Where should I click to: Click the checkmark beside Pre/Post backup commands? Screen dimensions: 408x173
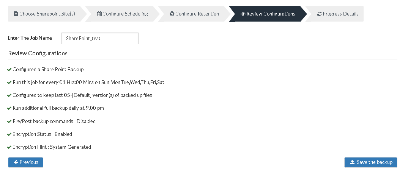[9, 122]
